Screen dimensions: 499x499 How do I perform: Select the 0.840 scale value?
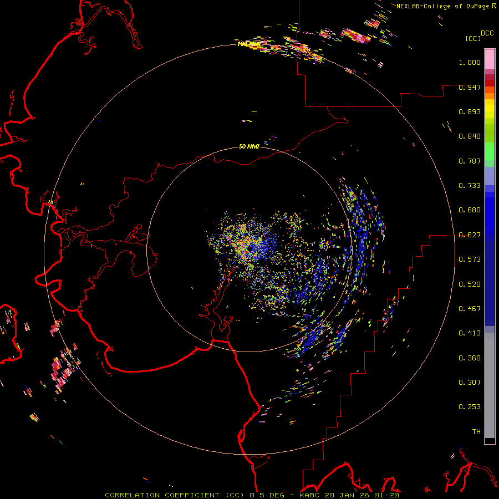pyautogui.click(x=470, y=136)
